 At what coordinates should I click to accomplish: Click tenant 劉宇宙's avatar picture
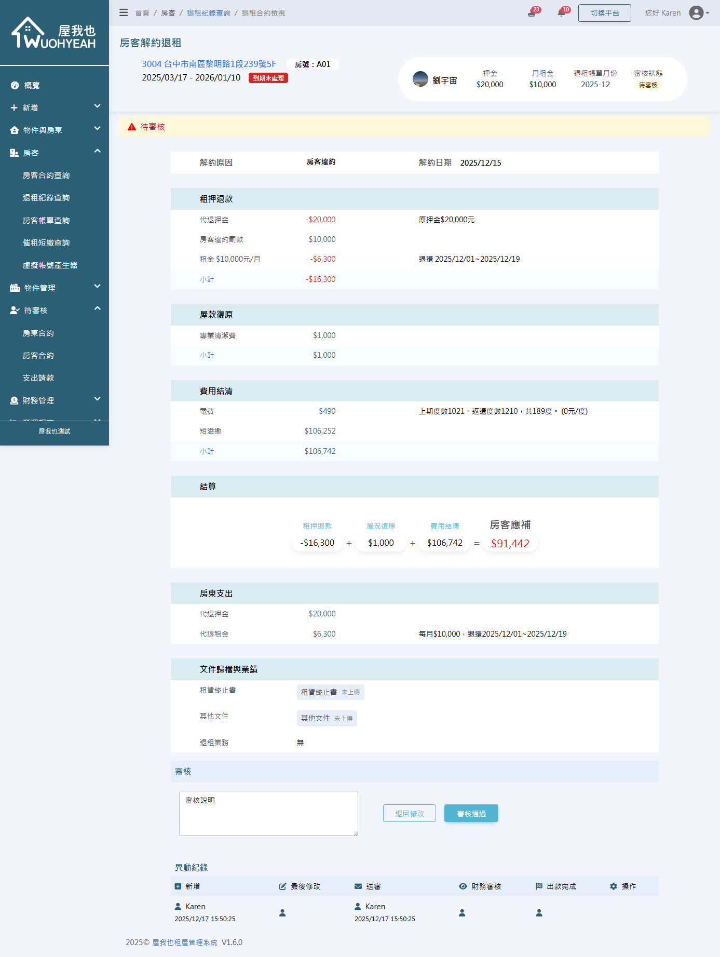(420, 79)
